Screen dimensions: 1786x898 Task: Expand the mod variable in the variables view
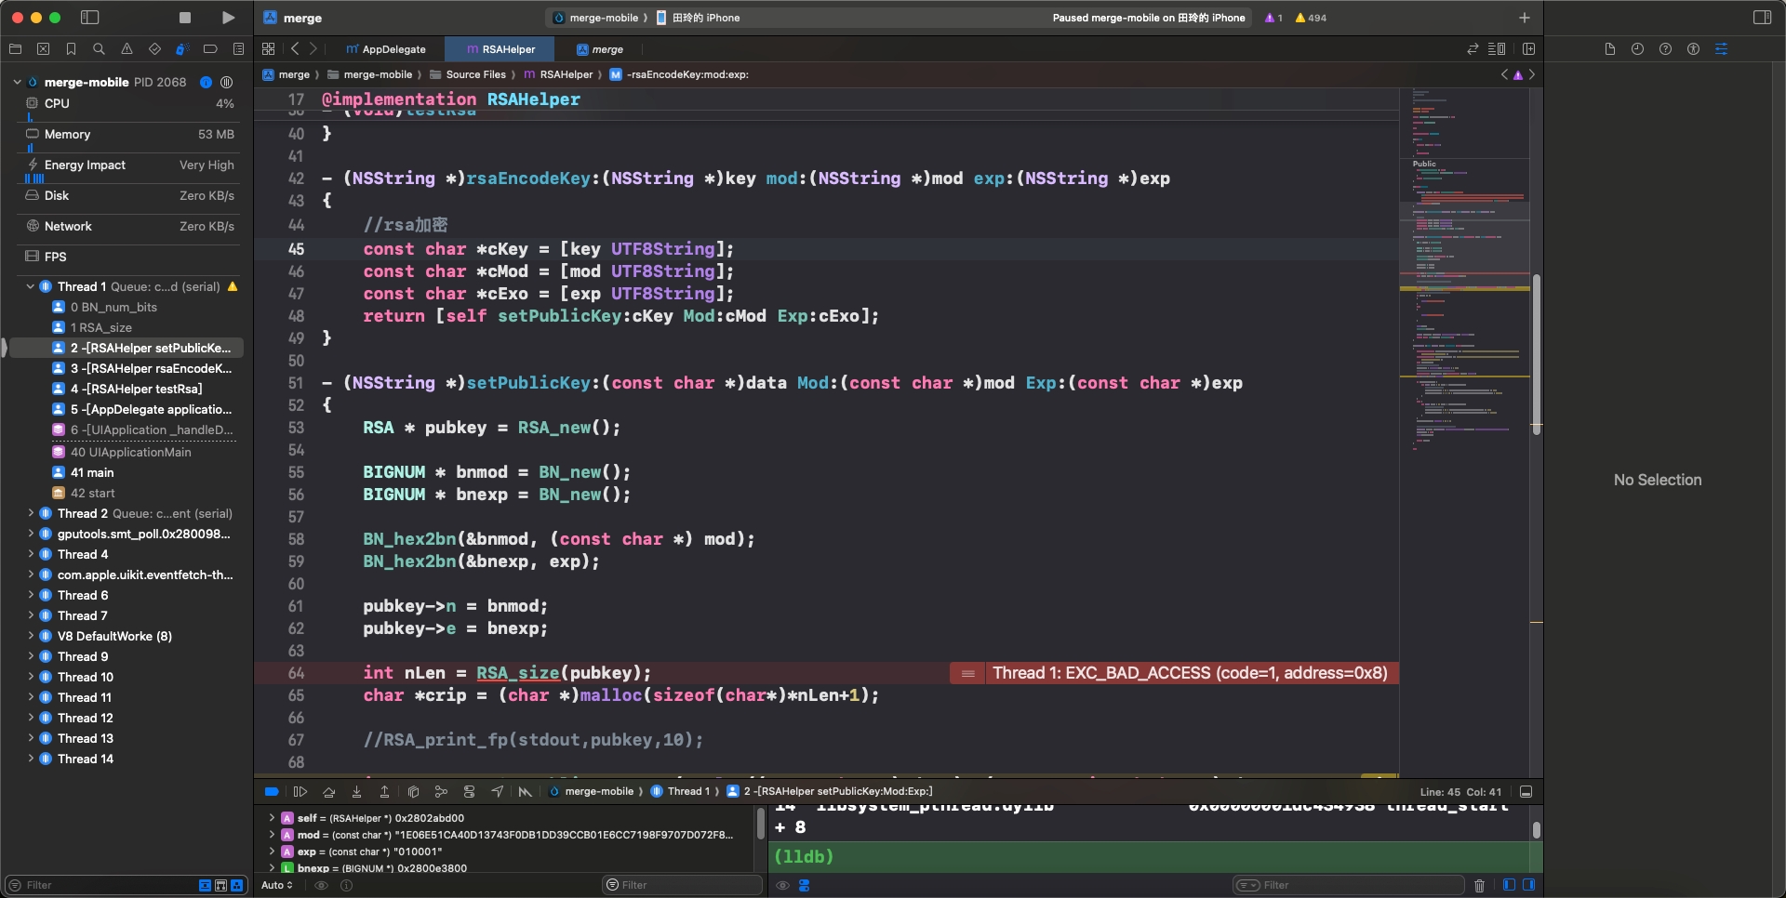pos(272,835)
